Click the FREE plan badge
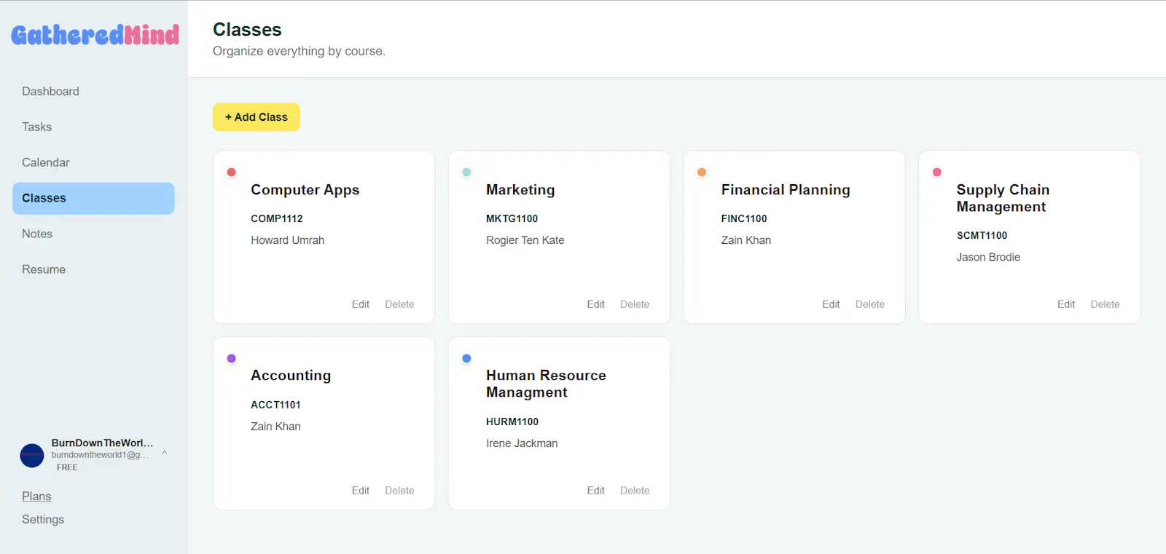Screen dimensions: 1166x554 67,467
